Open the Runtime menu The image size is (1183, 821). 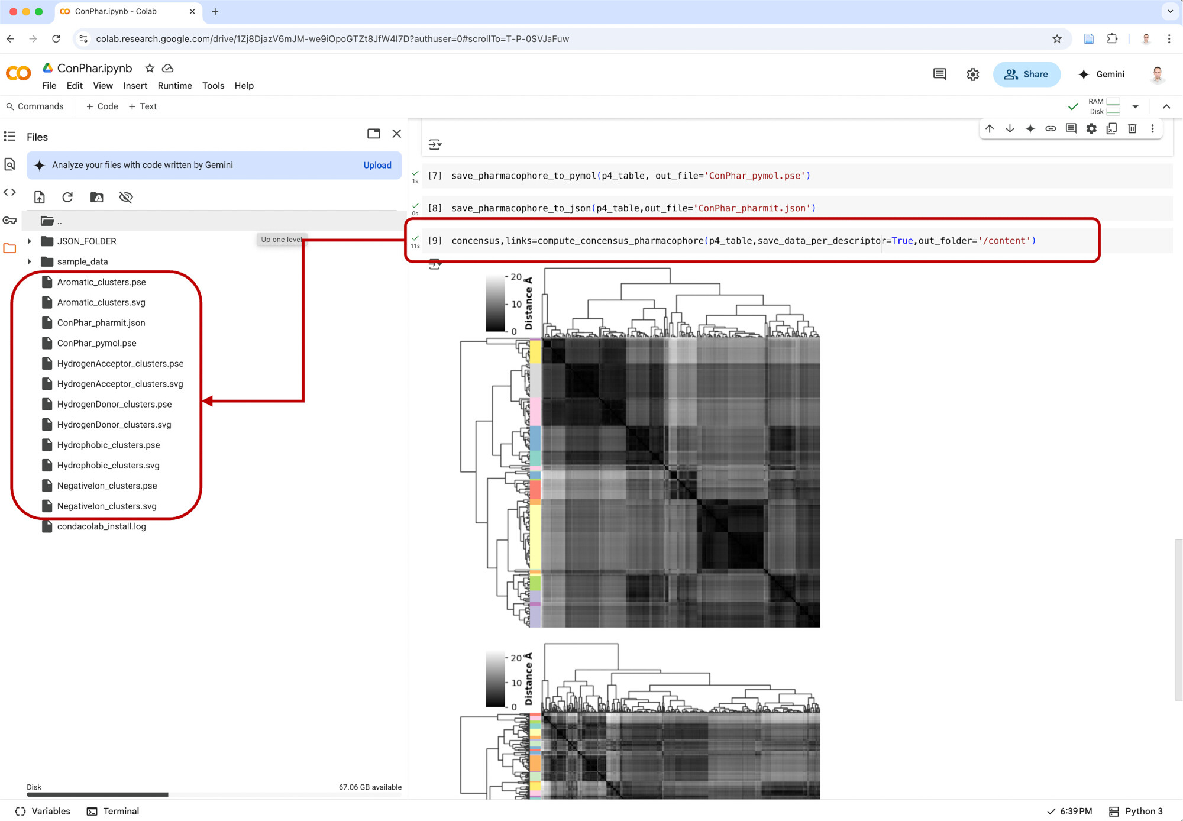(174, 86)
